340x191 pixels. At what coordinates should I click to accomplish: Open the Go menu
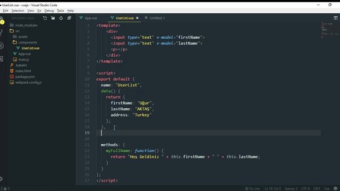pyautogui.click(x=39, y=11)
